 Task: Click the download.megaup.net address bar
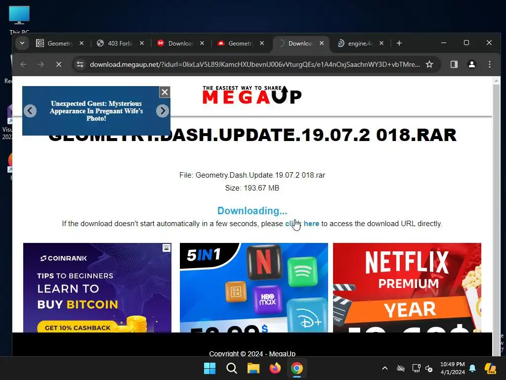point(254,64)
